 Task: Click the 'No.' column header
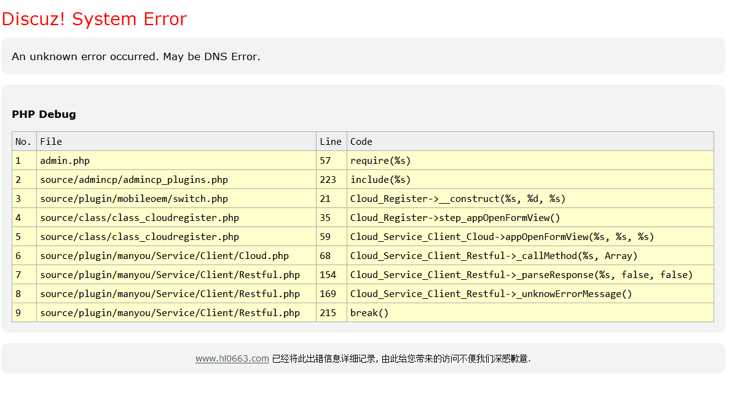[x=25, y=142]
